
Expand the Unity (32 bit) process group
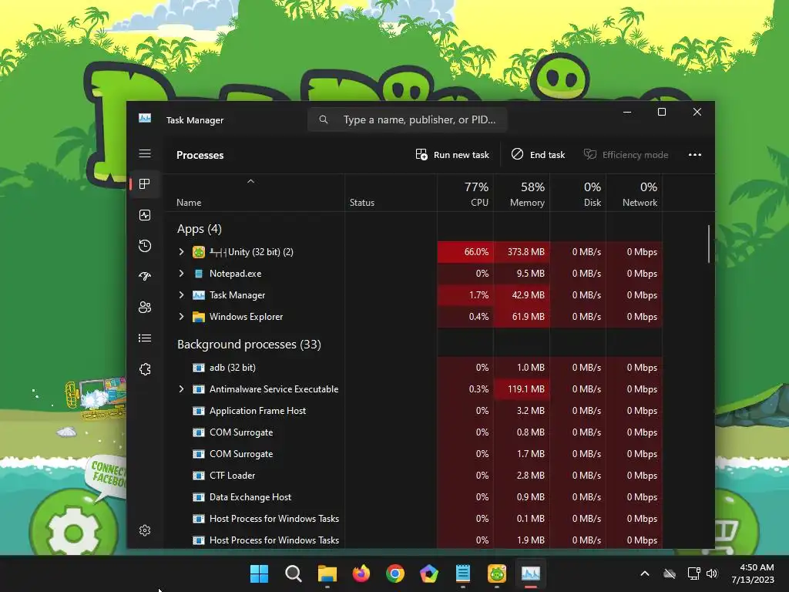pos(181,252)
